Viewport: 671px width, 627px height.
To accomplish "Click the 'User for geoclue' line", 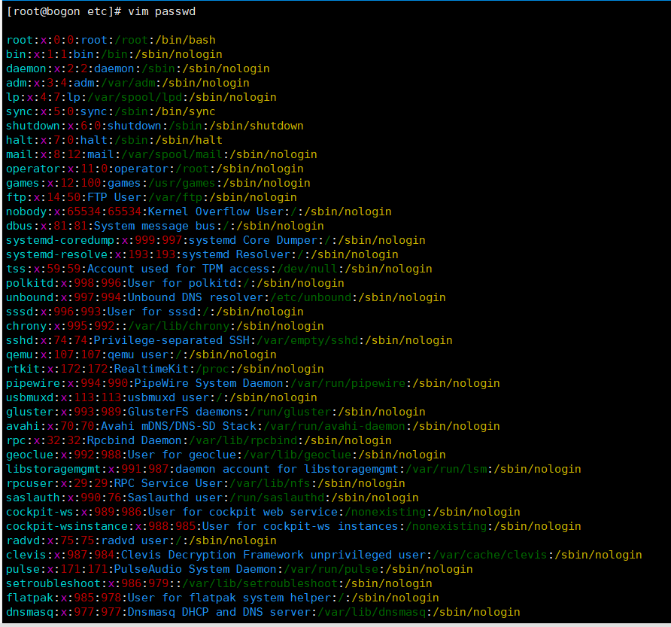I will click(226, 455).
